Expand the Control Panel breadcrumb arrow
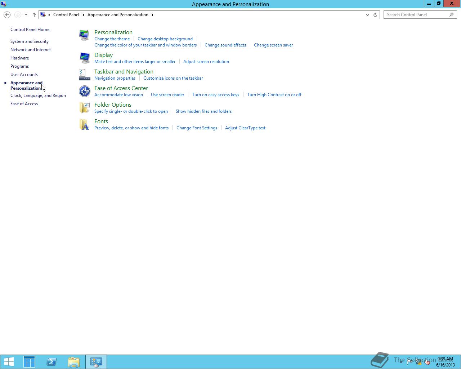The width and height of the screenshot is (461, 369). (x=83, y=15)
